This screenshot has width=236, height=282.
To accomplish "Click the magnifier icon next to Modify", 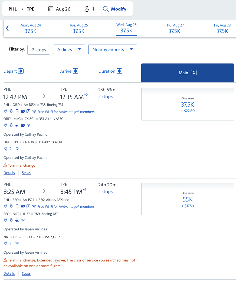I will pos(106,9).
